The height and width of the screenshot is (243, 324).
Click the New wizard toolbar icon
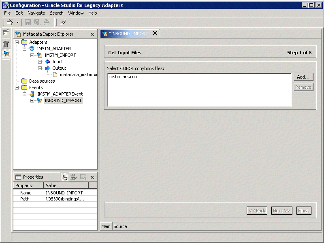[10, 22]
